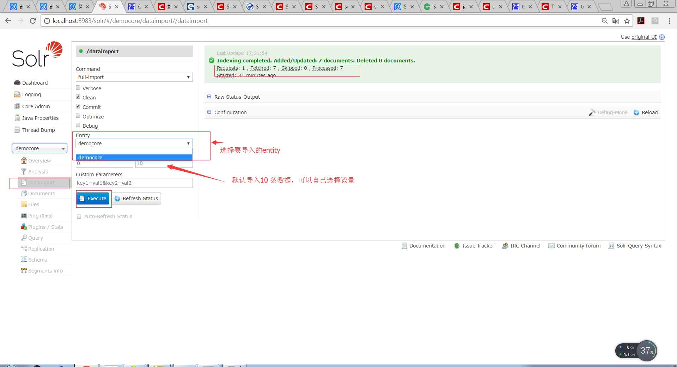Viewport: 677px width, 367px height.
Task: Click the Core Admin icon
Action: tap(17, 106)
